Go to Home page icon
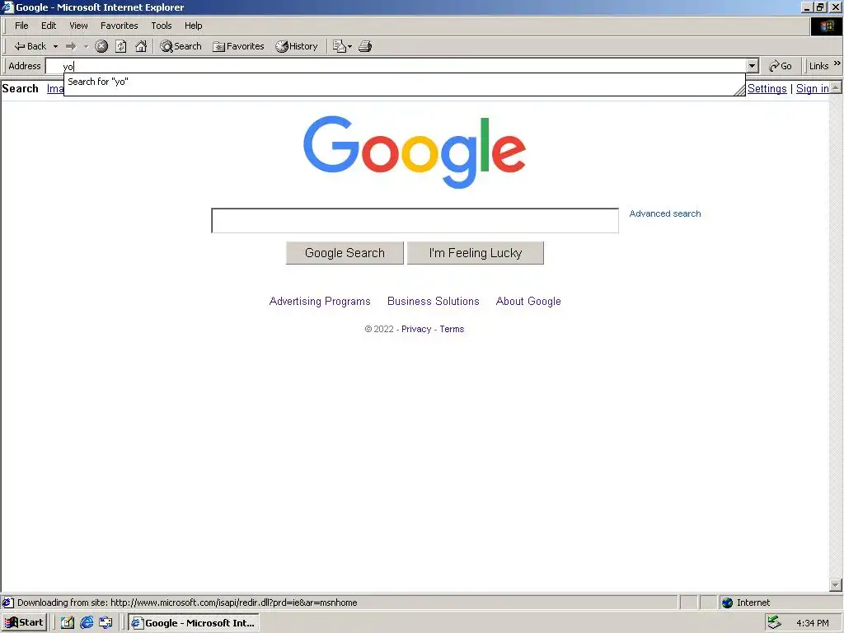 141,46
